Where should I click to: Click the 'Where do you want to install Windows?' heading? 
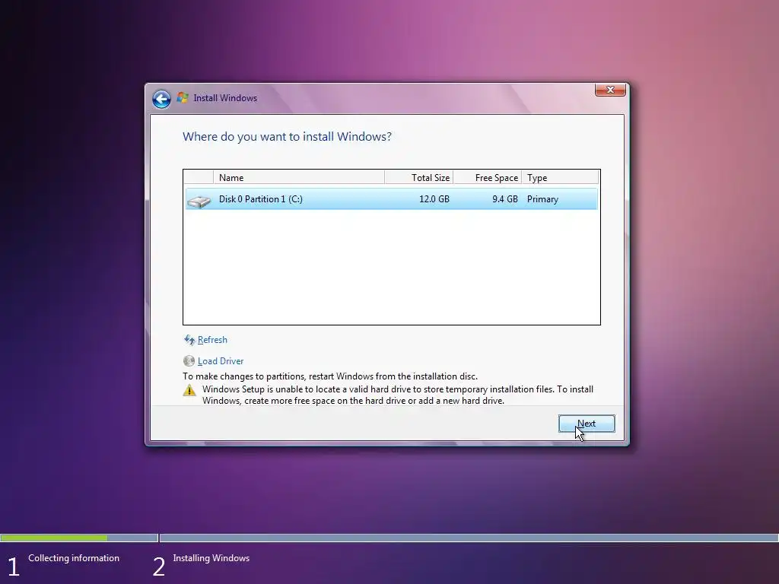(x=287, y=137)
